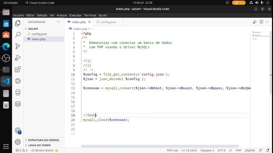Image resolution: width=273 pixels, height=153 pixels.
Task: Expand Estrutura do Código section
Action: [44, 140]
